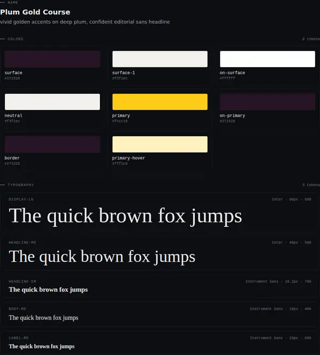The image size is (320, 355).
Task: Click the 'primary-hover' token name
Action: [129, 158]
